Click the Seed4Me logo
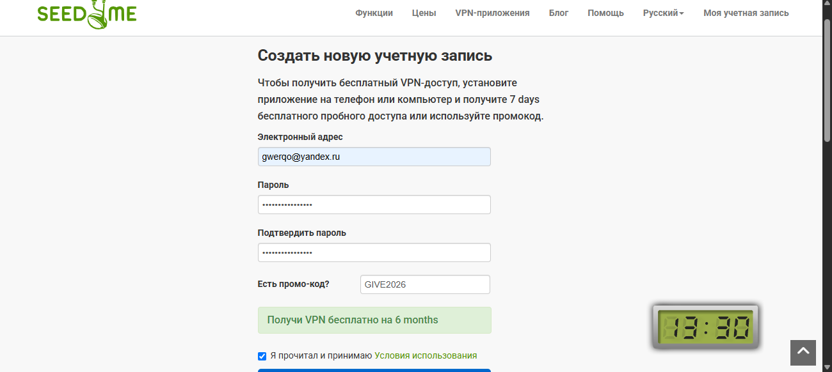 coord(86,13)
